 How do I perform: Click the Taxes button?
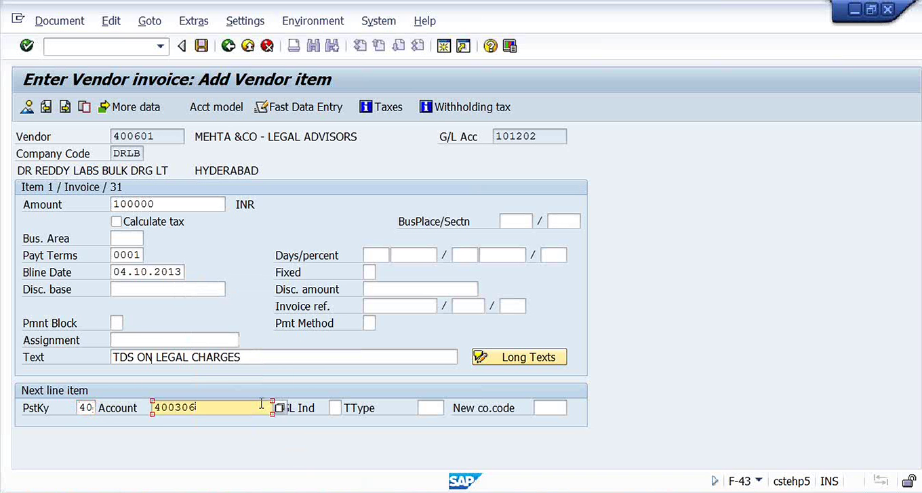(381, 106)
